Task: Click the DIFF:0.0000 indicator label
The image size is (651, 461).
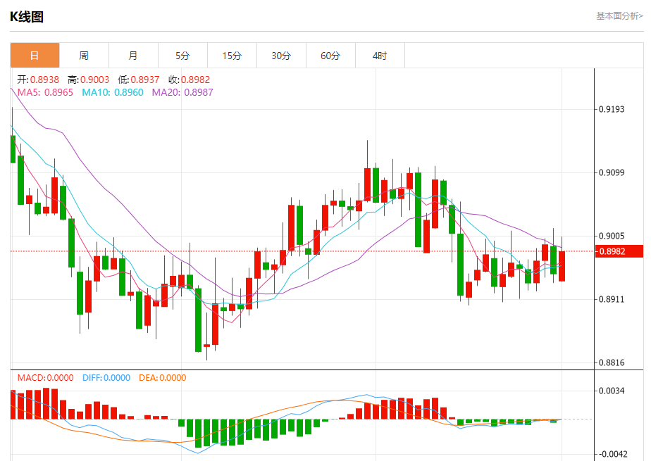Action: click(x=106, y=378)
